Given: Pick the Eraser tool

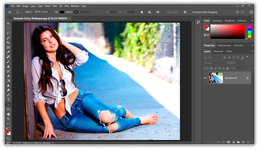Looking at the screenshot, I should [8, 76].
